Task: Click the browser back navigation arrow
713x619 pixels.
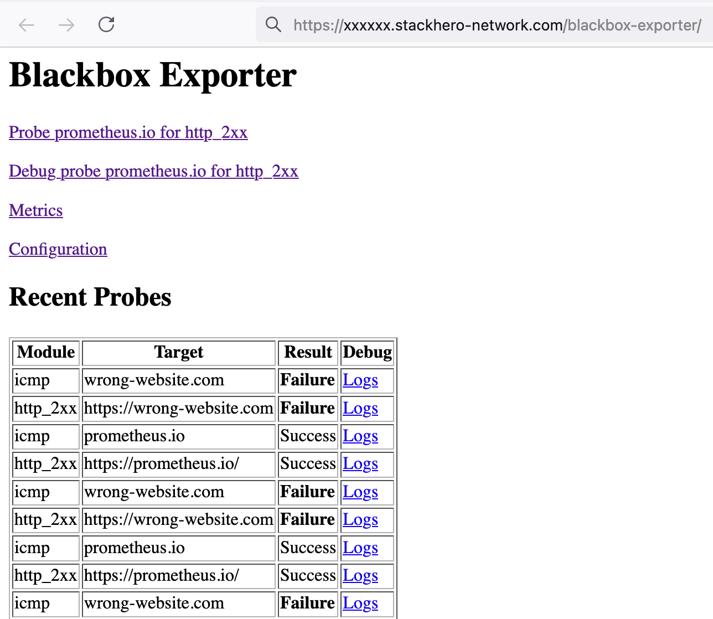Action: 26,24
